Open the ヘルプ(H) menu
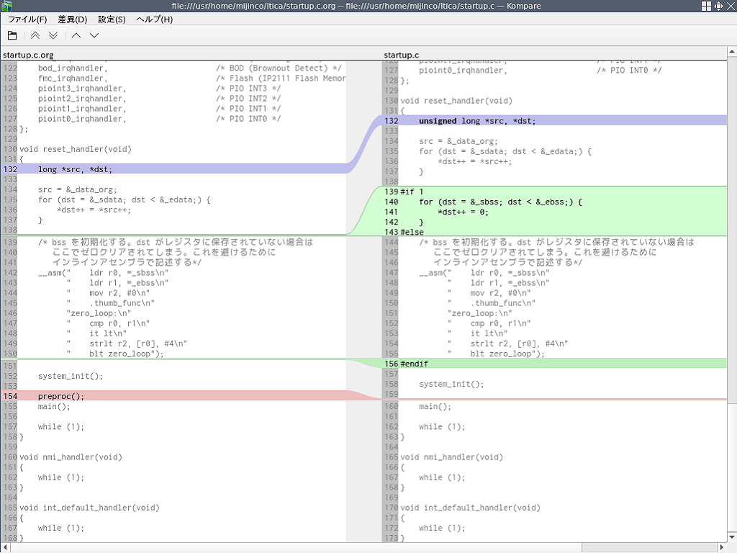The image size is (737, 553). pyautogui.click(x=154, y=19)
